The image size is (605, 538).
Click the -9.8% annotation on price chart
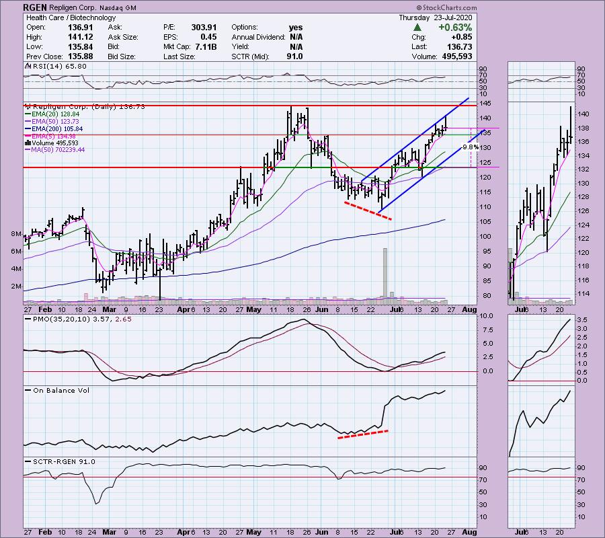click(x=471, y=147)
